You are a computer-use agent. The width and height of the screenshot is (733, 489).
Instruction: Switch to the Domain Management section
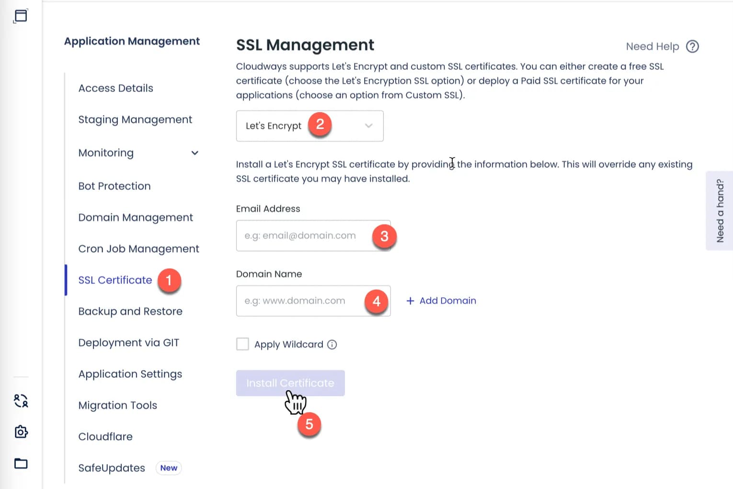pos(136,217)
